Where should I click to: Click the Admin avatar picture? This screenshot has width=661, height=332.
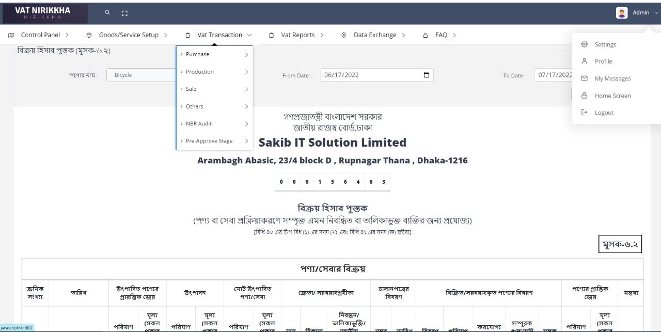click(x=621, y=12)
